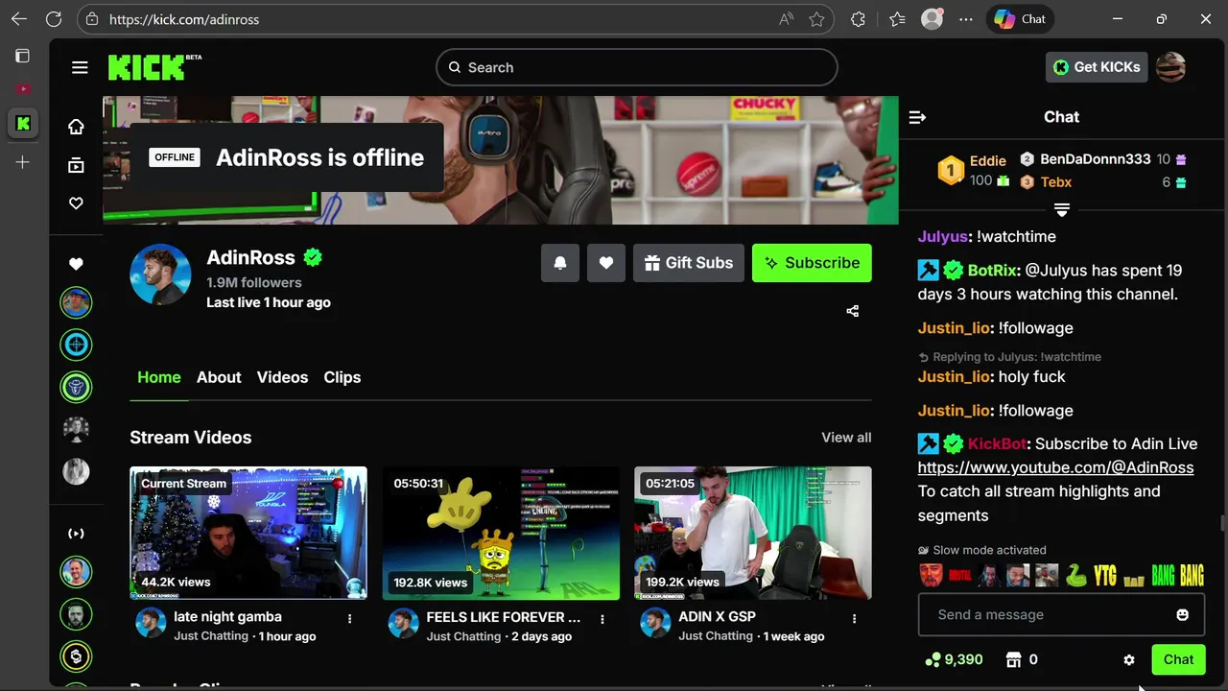The image size is (1228, 691).
Task: Click the notification bell button for AdinRoss
Action: click(x=560, y=263)
